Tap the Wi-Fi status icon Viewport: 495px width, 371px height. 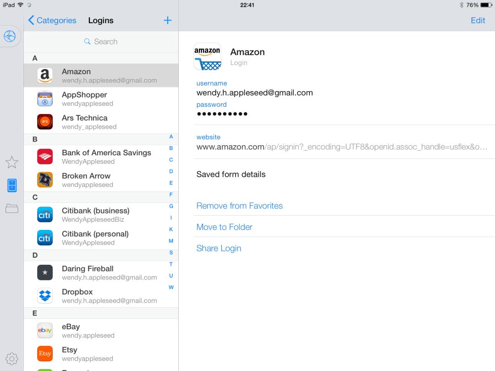[21, 5]
